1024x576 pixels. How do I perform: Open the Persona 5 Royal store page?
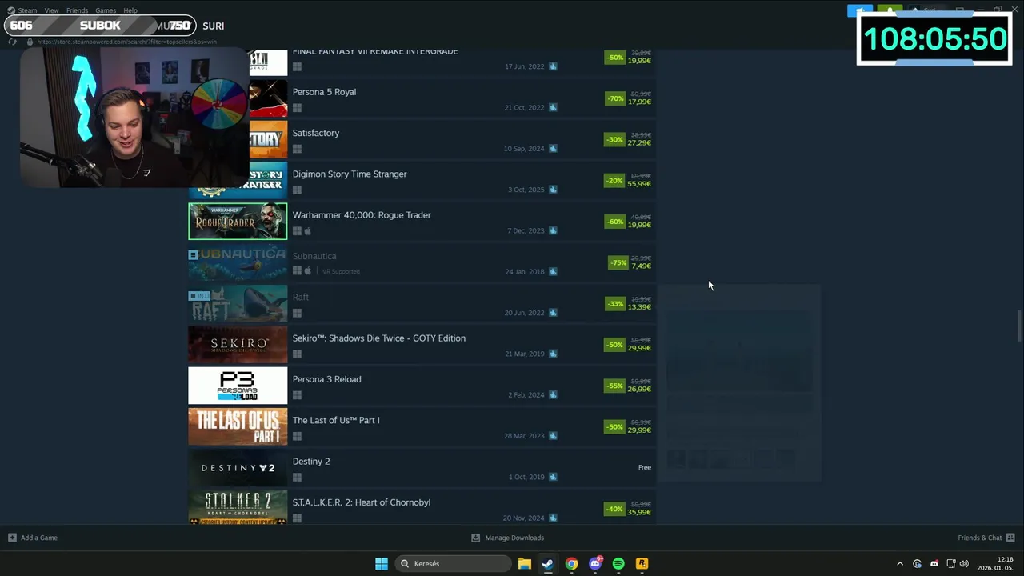(324, 92)
